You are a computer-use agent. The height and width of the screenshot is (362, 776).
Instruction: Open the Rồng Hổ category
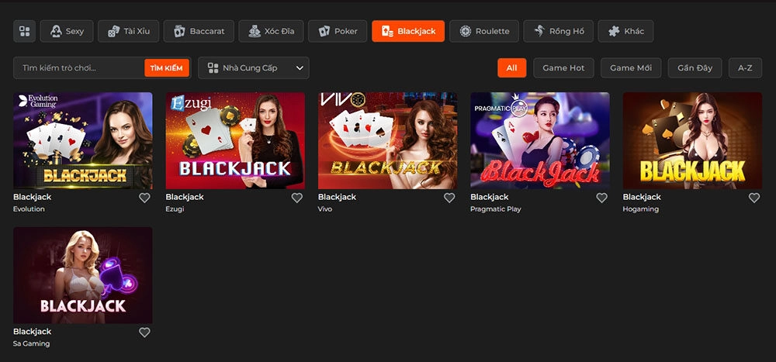tap(559, 31)
